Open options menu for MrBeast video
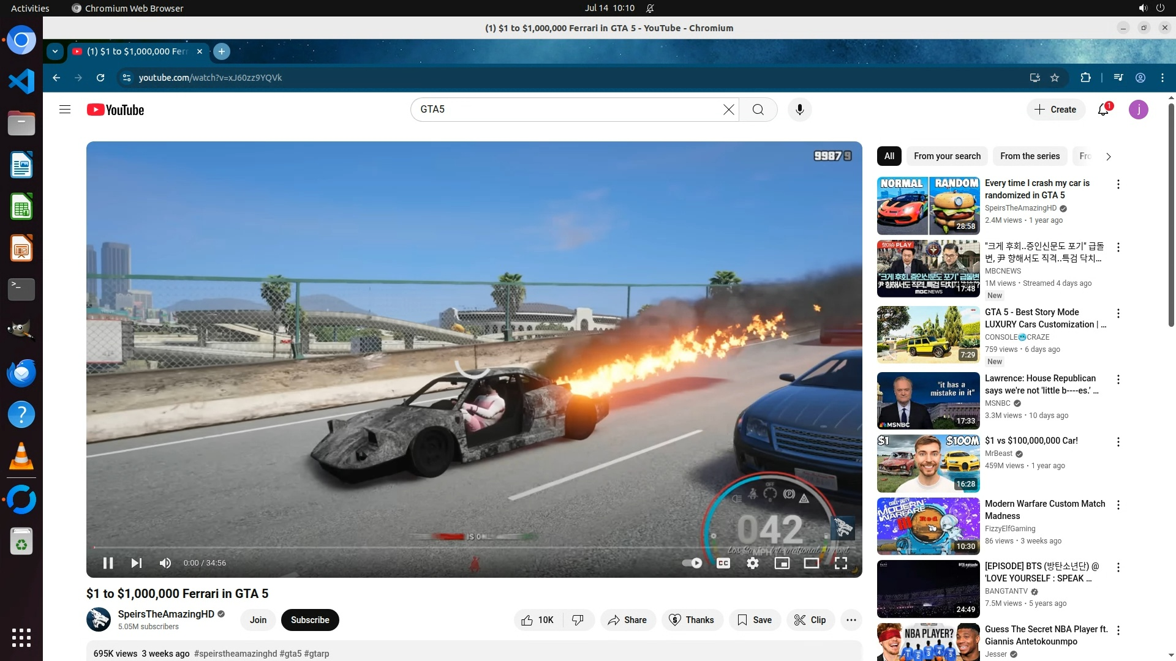Viewport: 1176px width, 661px height. 1118,442
